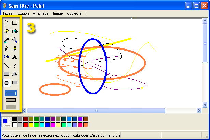
Task: Select the color picker eyedropper tool
Action: (6, 40)
